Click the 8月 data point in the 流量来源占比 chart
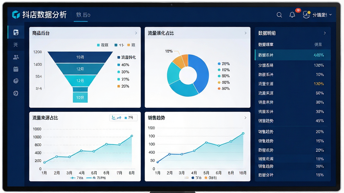 pyautogui.click(x=132, y=136)
